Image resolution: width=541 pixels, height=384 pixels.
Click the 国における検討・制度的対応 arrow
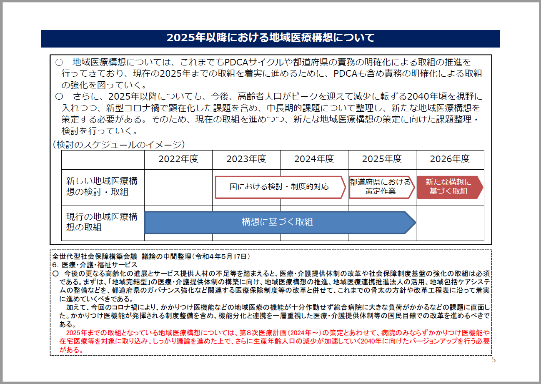pos(280,187)
